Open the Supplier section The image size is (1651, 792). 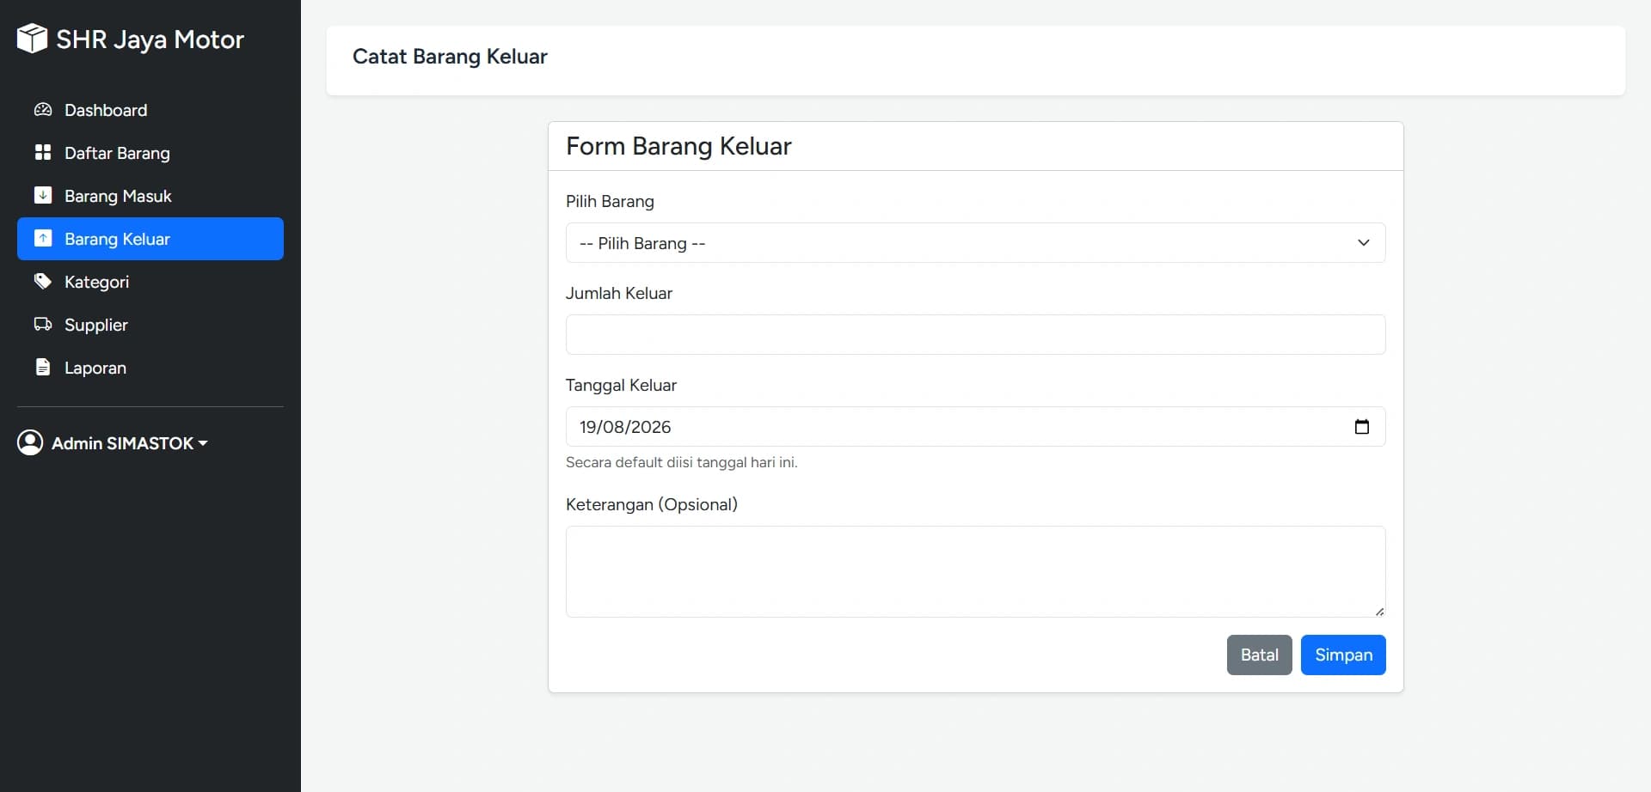point(150,325)
